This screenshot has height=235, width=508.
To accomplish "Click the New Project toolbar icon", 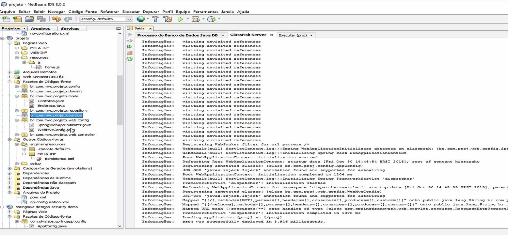I will pos(17,19).
